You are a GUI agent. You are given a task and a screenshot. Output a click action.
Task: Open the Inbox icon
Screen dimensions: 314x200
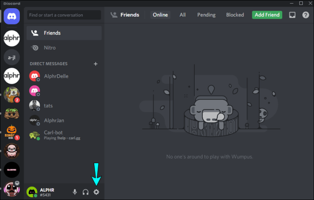click(x=292, y=15)
